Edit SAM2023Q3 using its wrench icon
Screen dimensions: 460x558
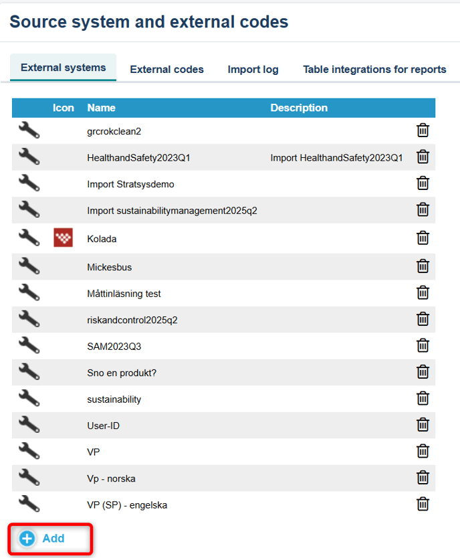coord(29,345)
